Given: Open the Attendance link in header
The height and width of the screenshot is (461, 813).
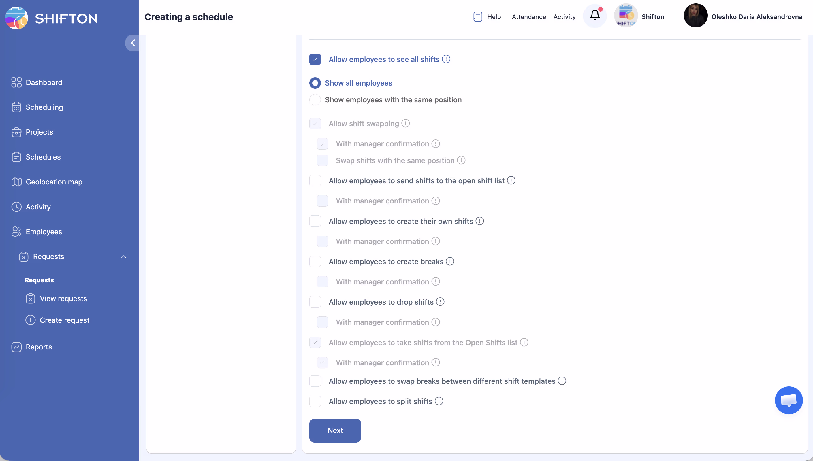Looking at the screenshot, I should click(528, 17).
